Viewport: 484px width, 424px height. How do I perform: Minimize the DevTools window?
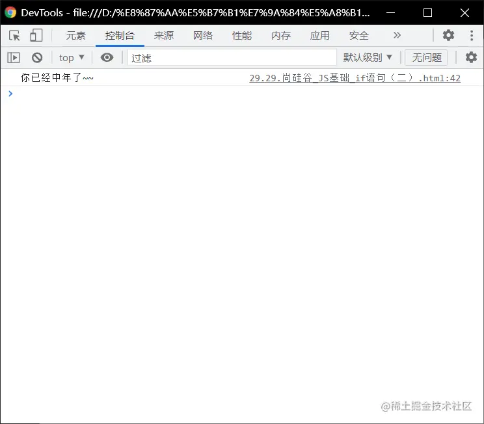[x=390, y=12]
